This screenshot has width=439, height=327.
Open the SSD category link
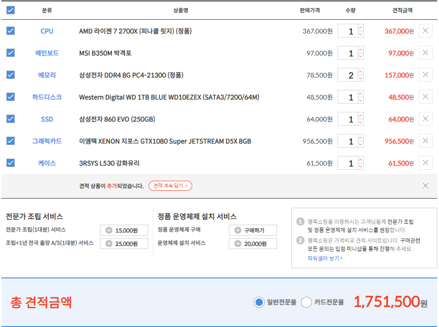pos(47,119)
